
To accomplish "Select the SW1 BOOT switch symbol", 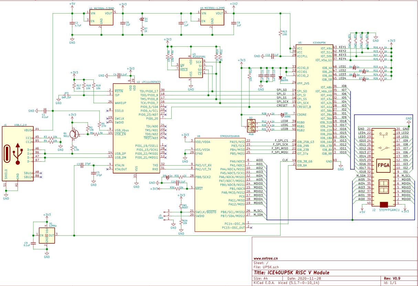I will pos(181,206).
